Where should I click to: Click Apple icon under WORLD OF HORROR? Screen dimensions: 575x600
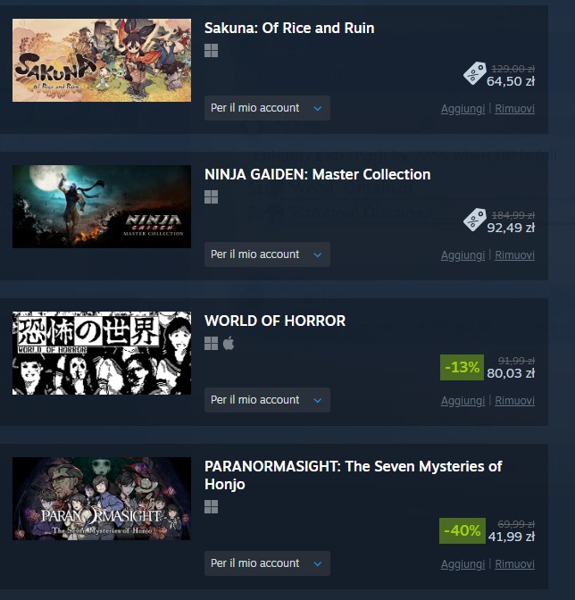pos(229,343)
